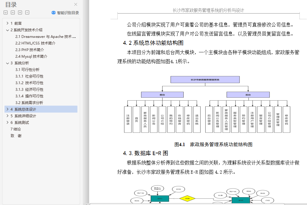Viewport: 307px width, 205px height.
Task: Open 智能识别目录 smart outline recognition
Action: click(x=65, y=13)
